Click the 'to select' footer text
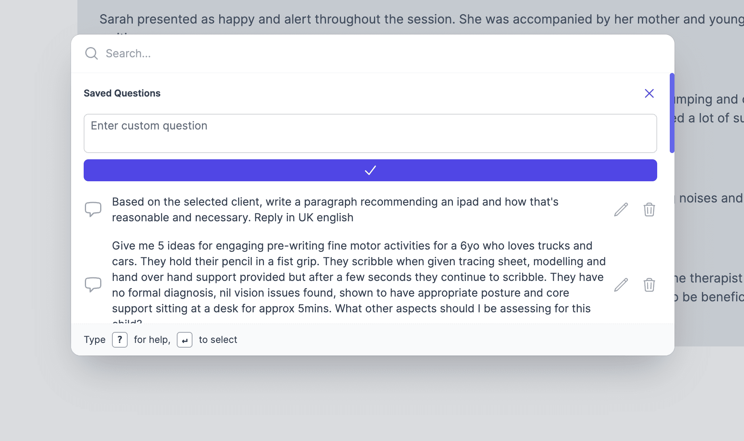The height and width of the screenshot is (441, 744). (218, 340)
